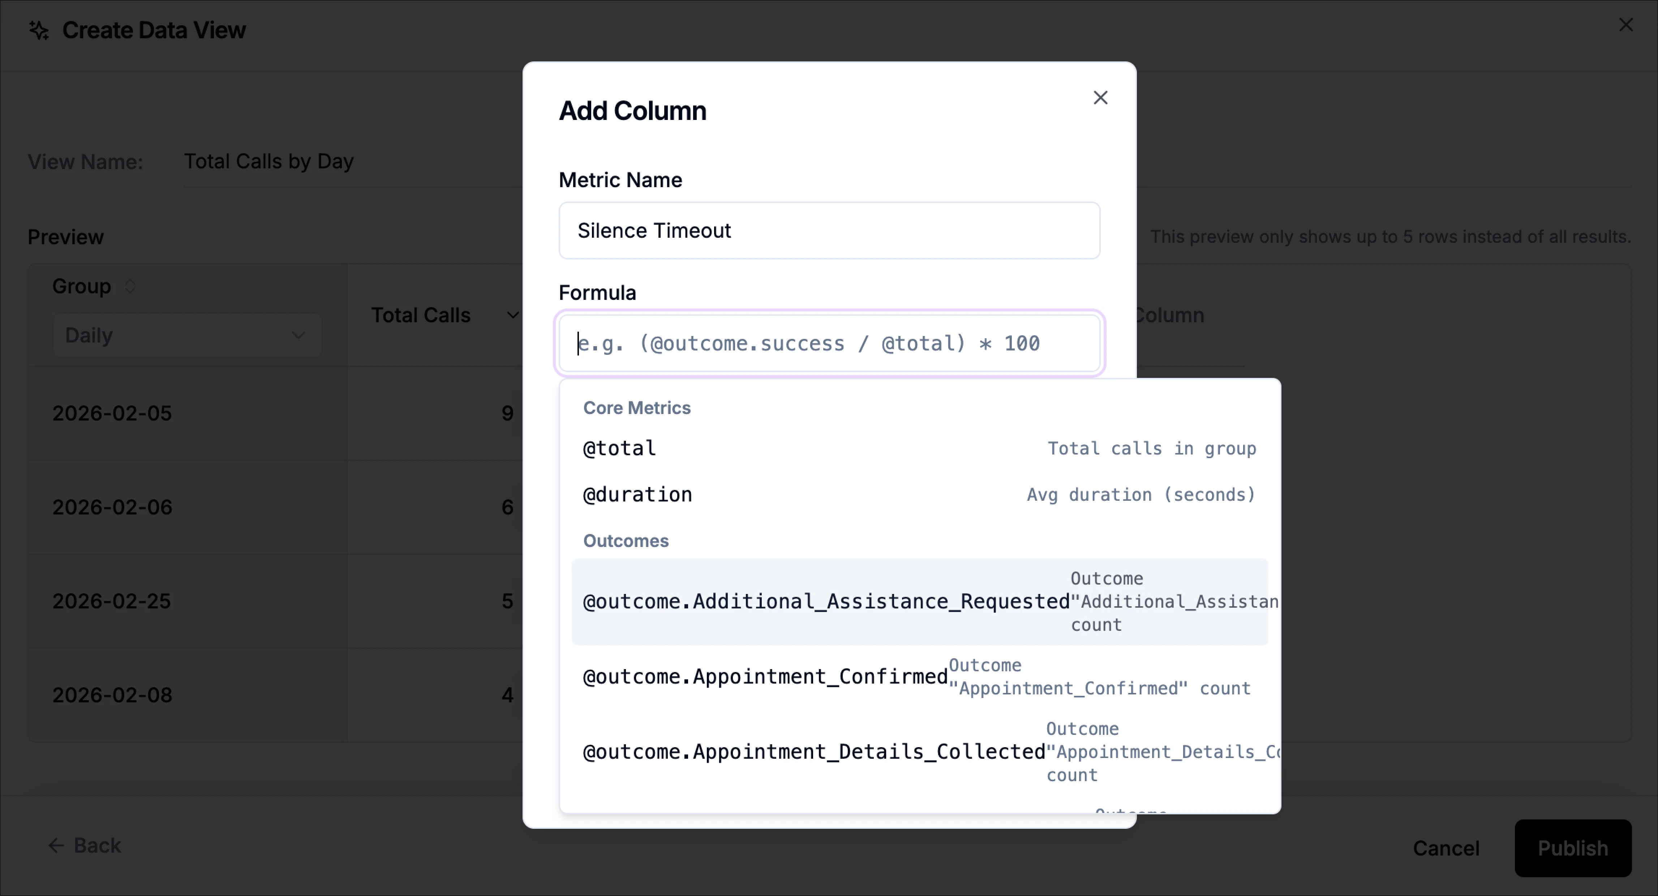This screenshot has height=896, width=1658.
Task: Focus the Formula input field
Action: coord(828,344)
